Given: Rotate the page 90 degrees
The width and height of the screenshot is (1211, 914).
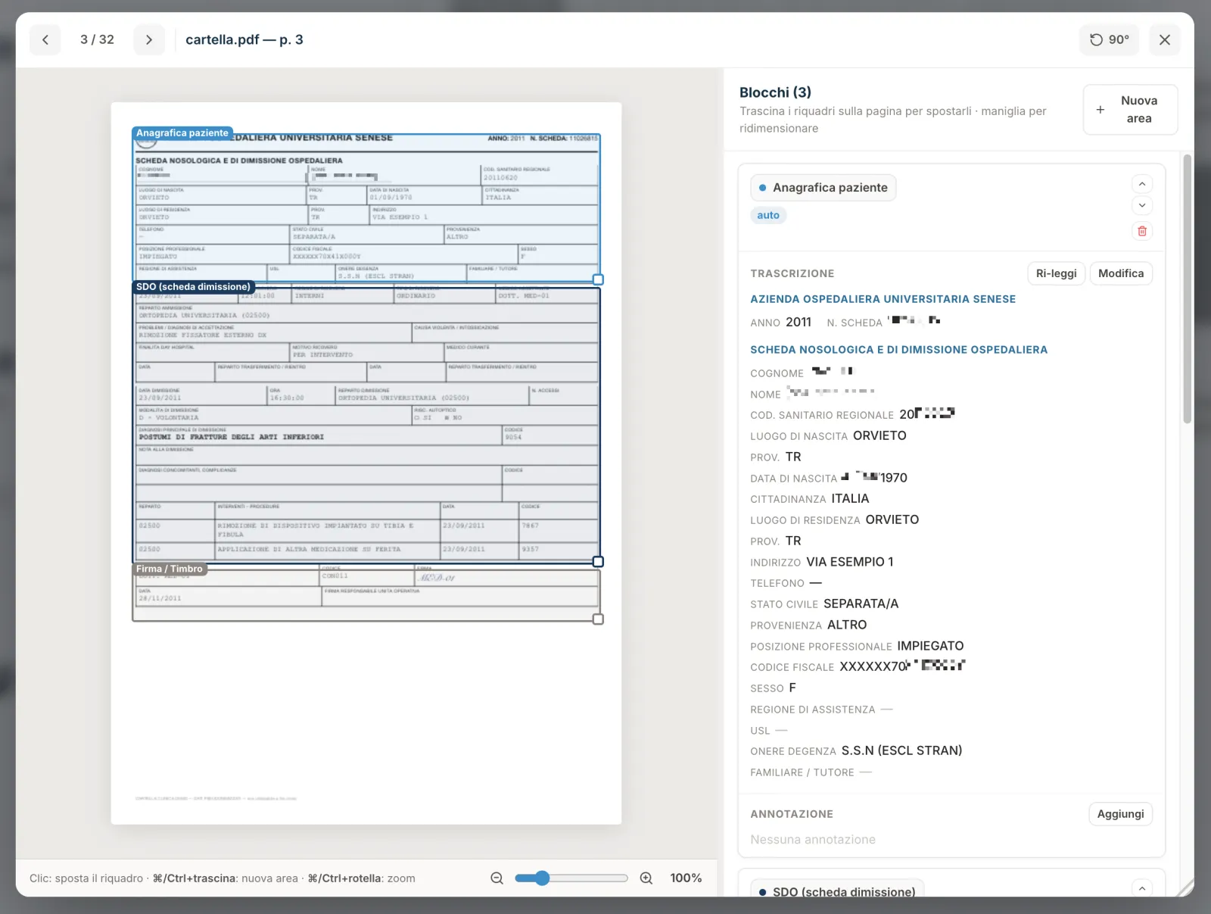Looking at the screenshot, I should click(x=1109, y=39).
